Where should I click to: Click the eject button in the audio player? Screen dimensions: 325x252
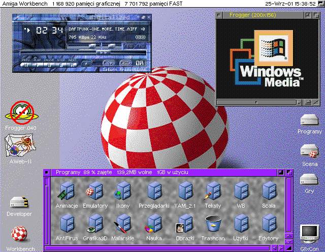coord(86,63)
